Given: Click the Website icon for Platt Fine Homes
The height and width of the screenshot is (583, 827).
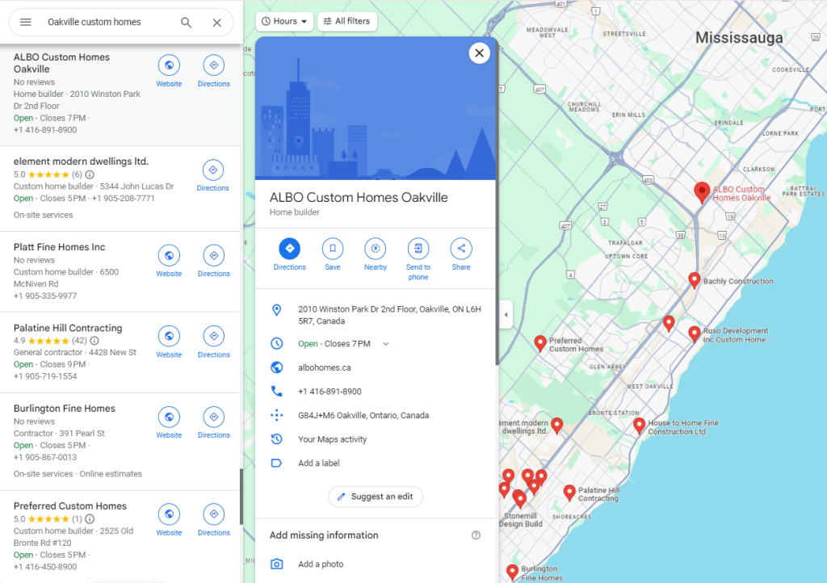Looking at the screenshot, I should (169, 257).
